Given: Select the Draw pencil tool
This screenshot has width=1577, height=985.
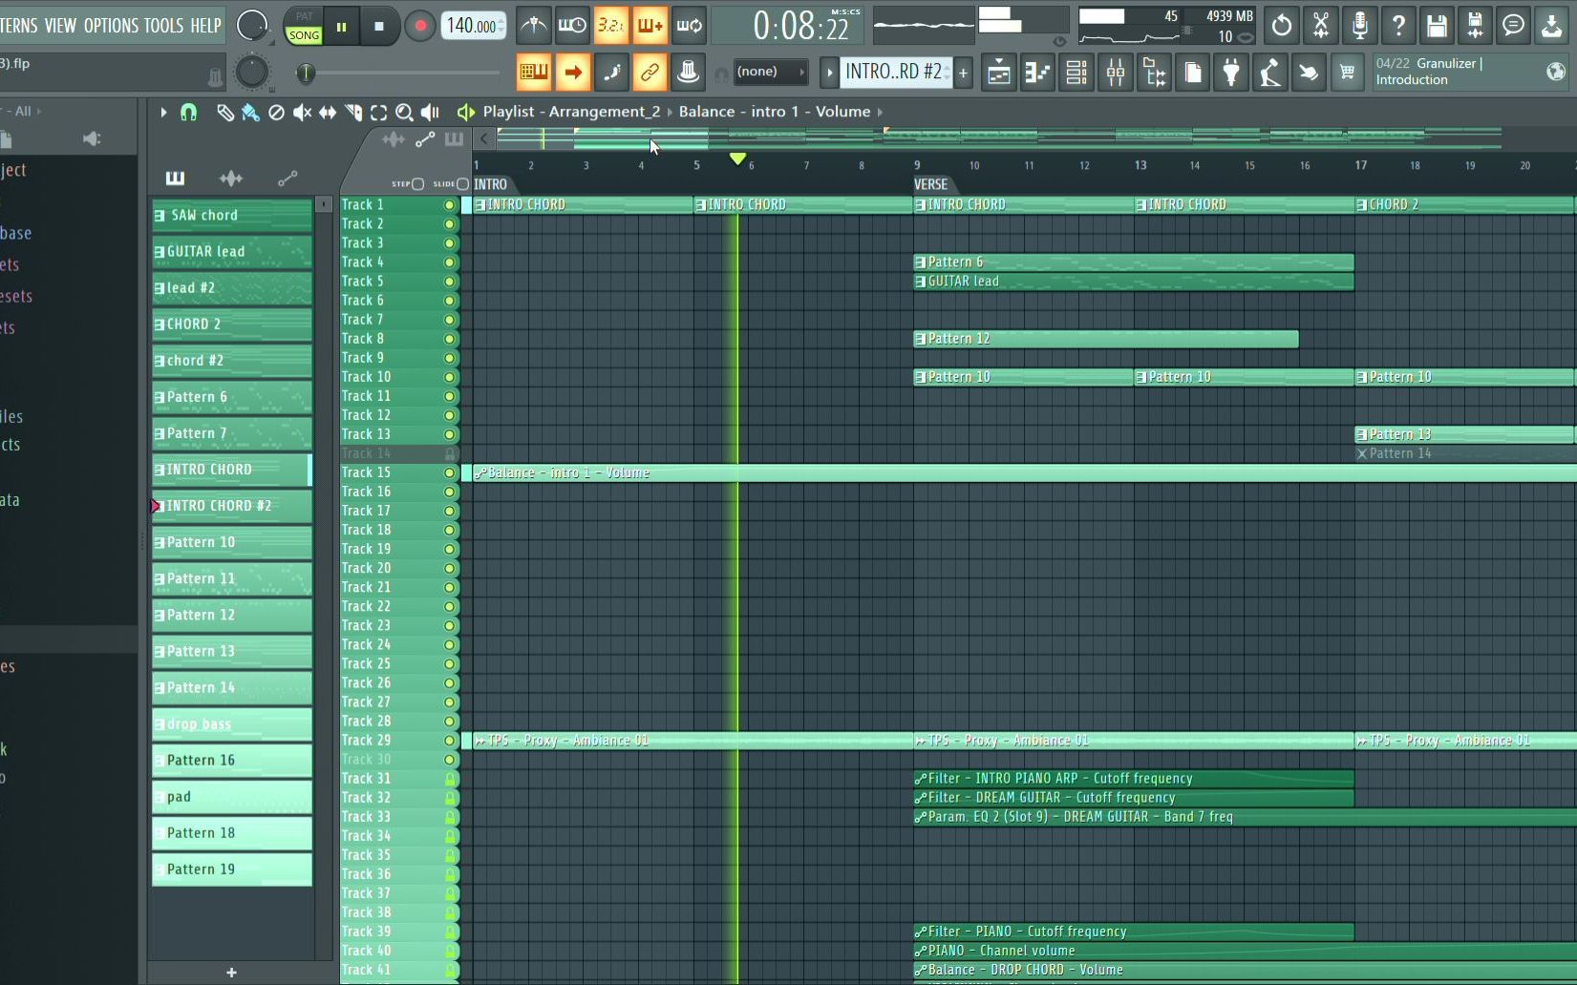Looking at the screenshot, I should [224, 113].
